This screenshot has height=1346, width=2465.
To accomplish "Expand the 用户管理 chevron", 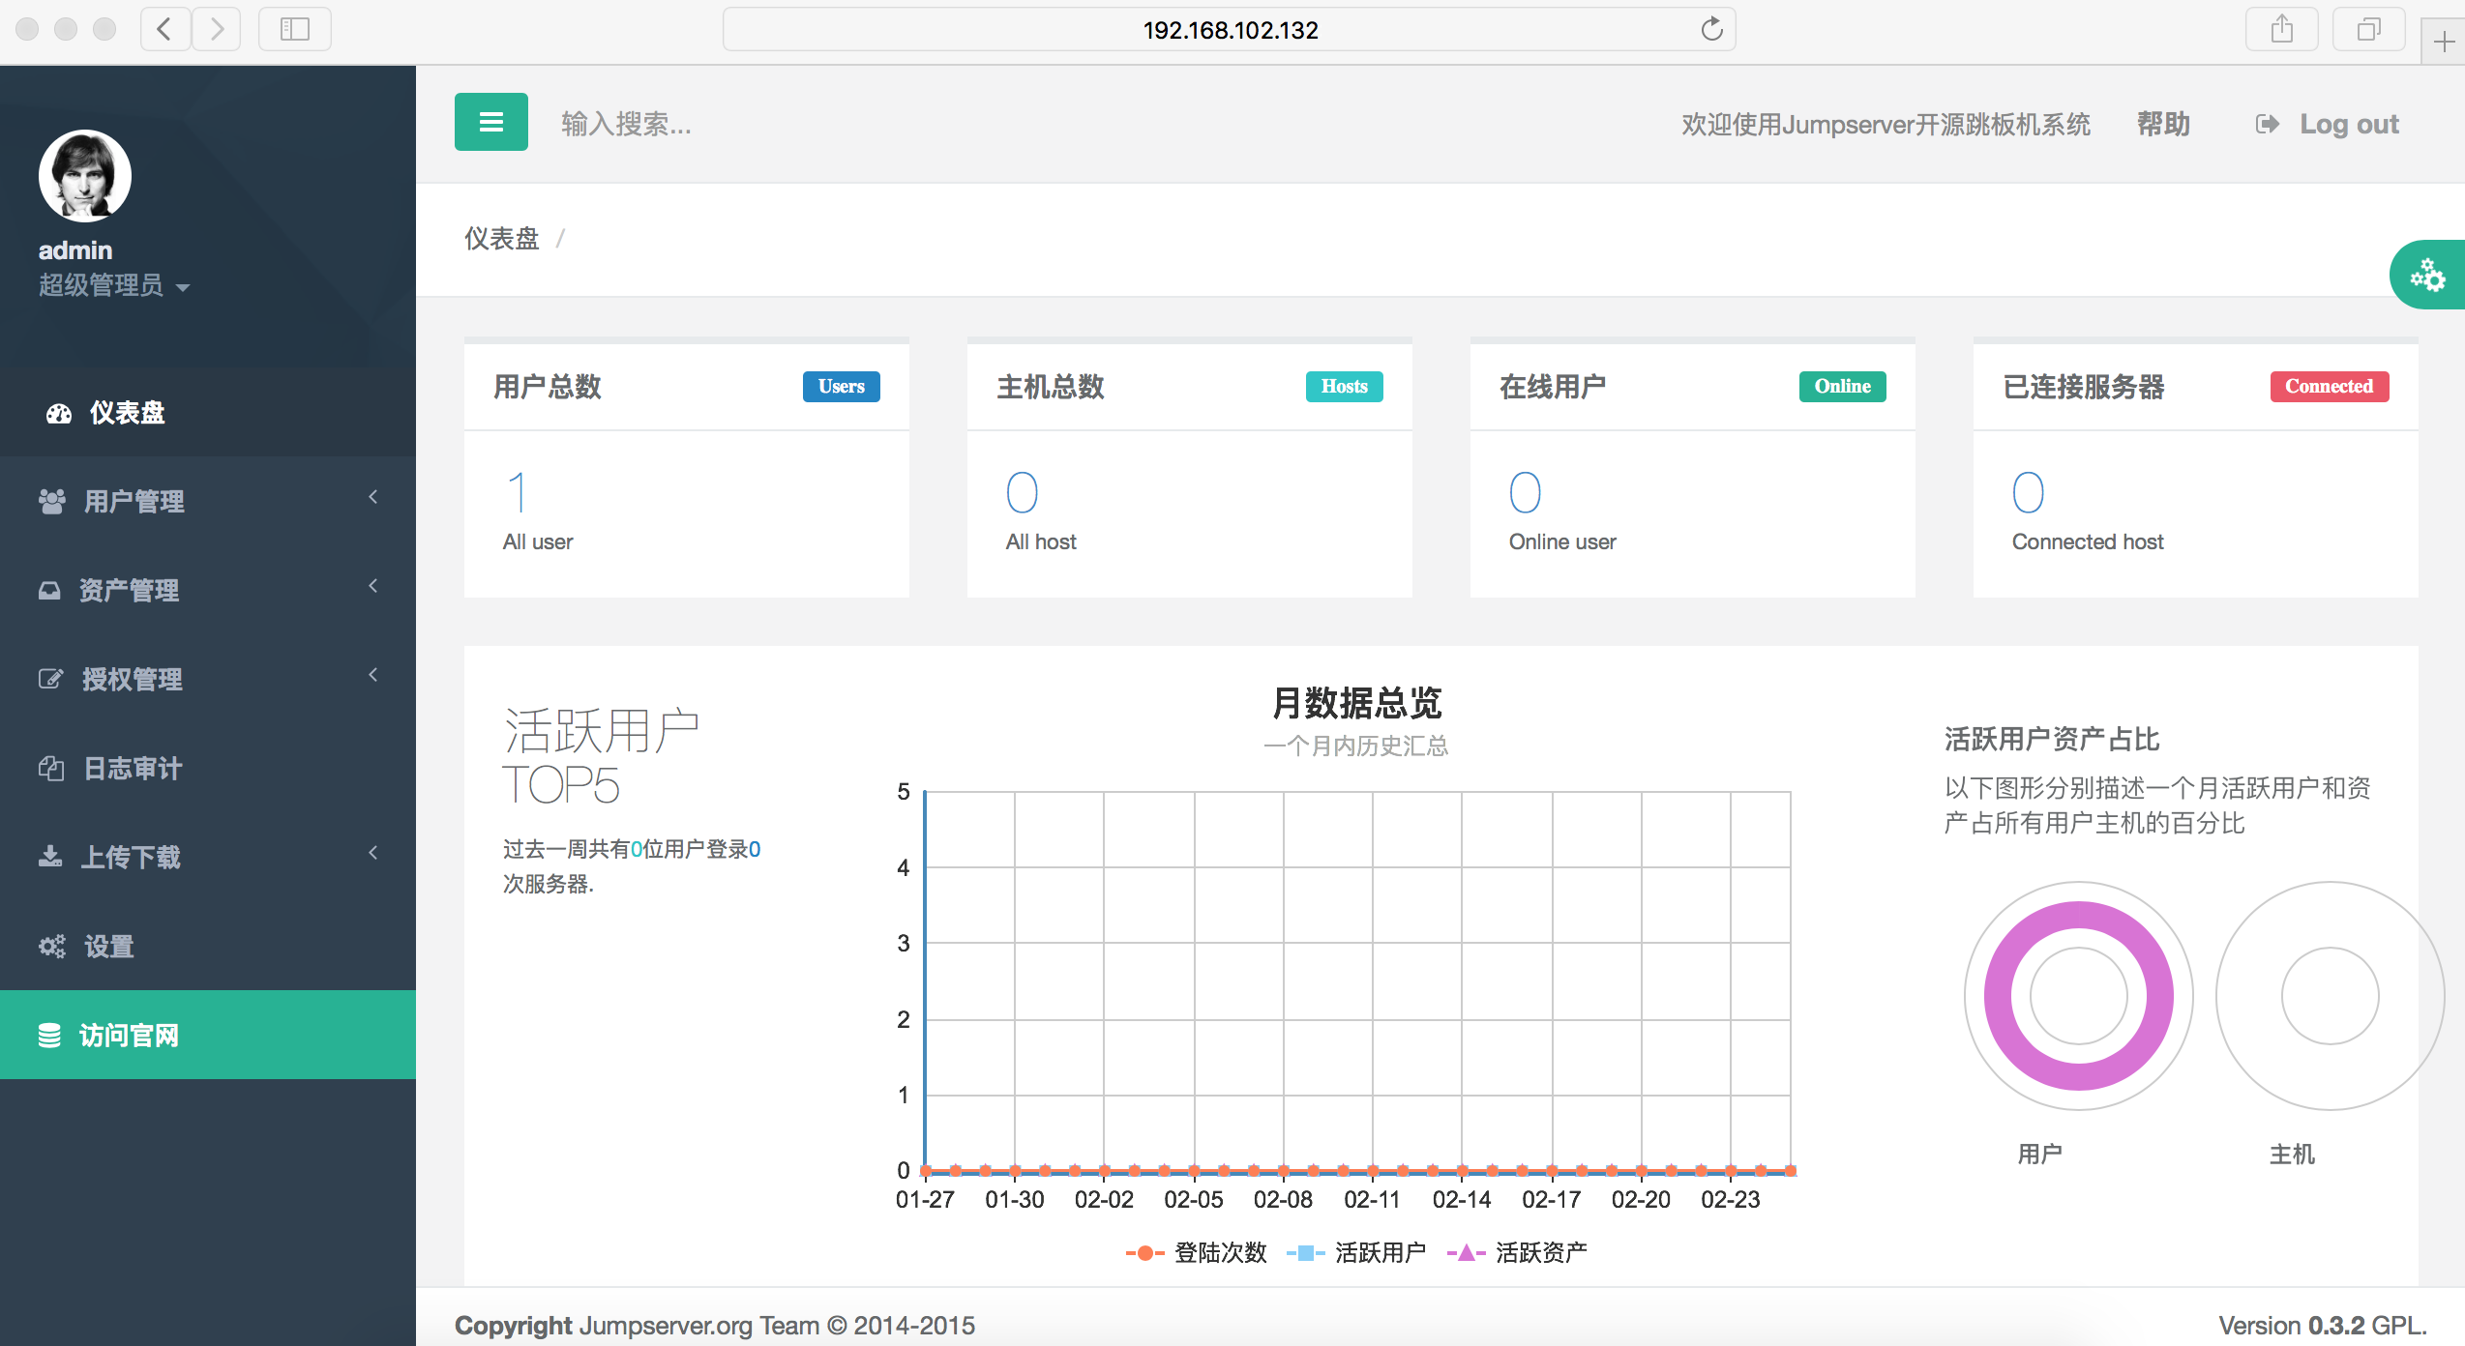I will coord(373,497).
